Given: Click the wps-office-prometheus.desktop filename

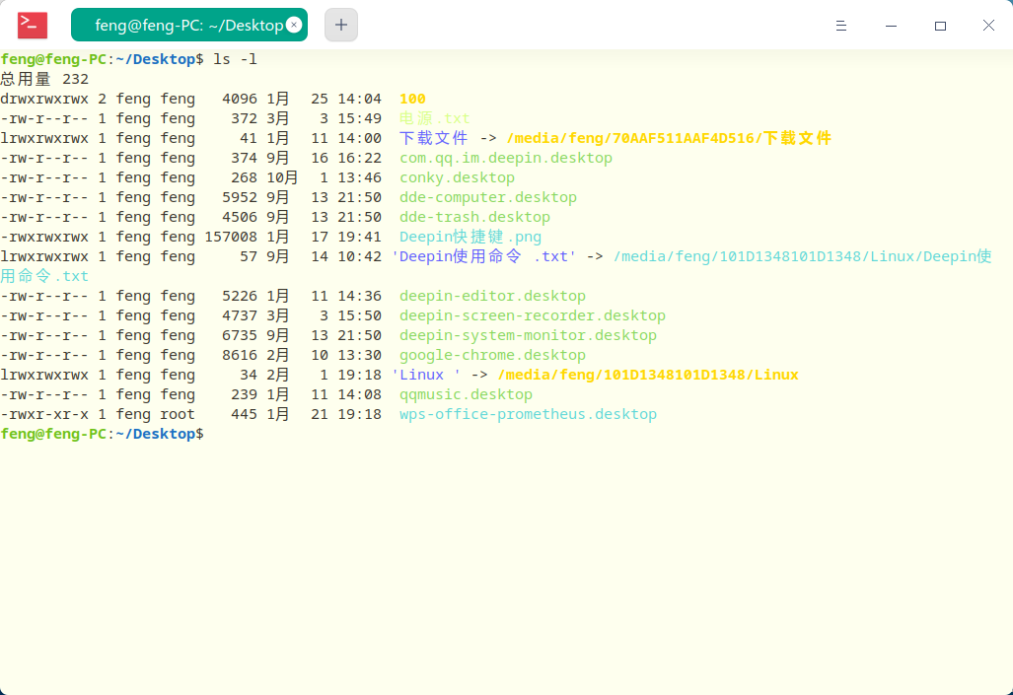Looking at the screenshot, I should click(528, 414).
